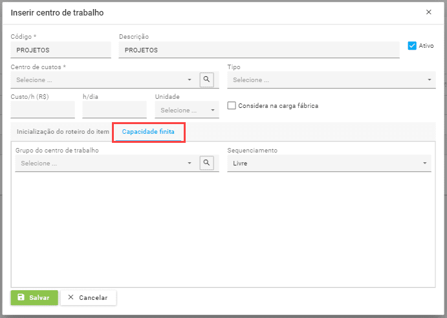Click the Grupo do centro de trabalho search icon
The width and height of the screenshot is (447, 318).
[206, 164]
